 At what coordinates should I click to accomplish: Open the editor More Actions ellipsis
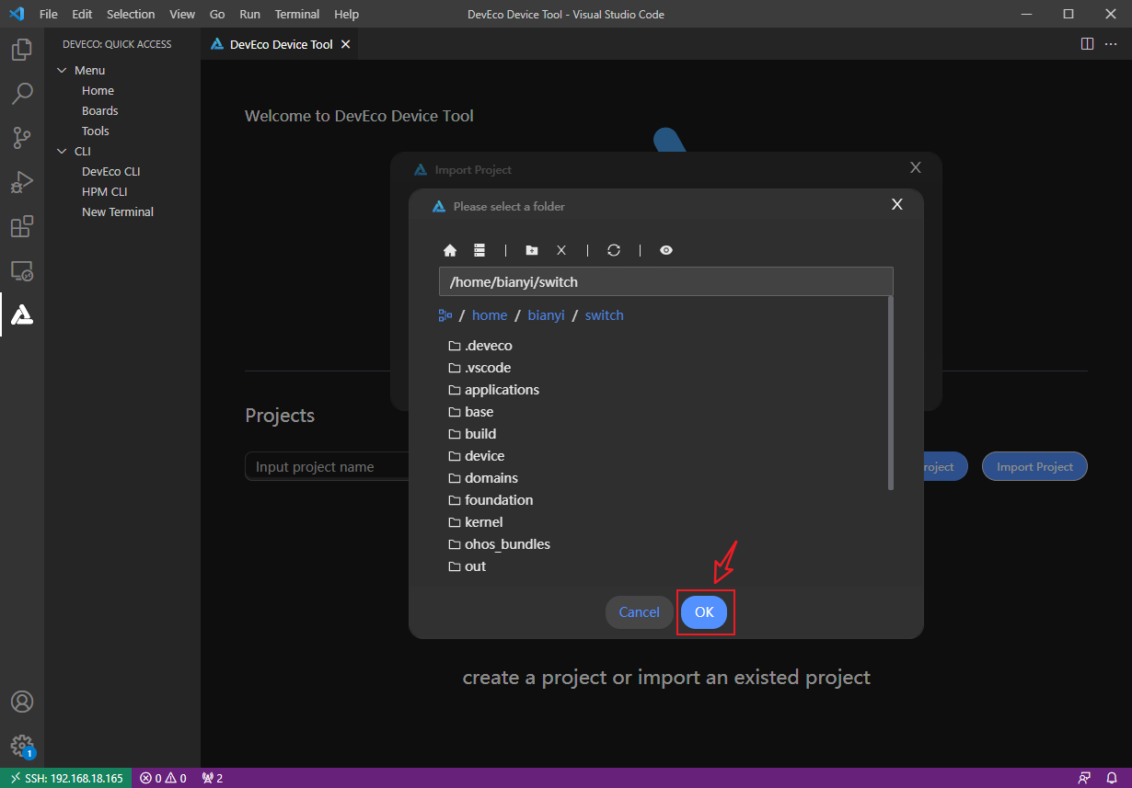[x=1110, y=44]
